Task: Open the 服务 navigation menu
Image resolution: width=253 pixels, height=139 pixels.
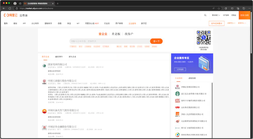Action: coord(6,23)
